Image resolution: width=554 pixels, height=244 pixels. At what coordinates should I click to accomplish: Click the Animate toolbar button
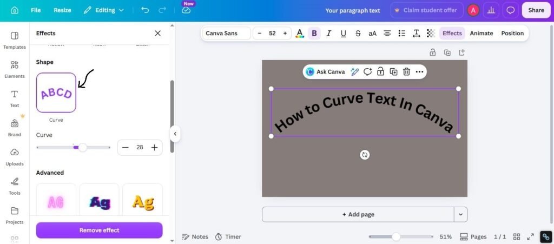[x=481, y=33]
